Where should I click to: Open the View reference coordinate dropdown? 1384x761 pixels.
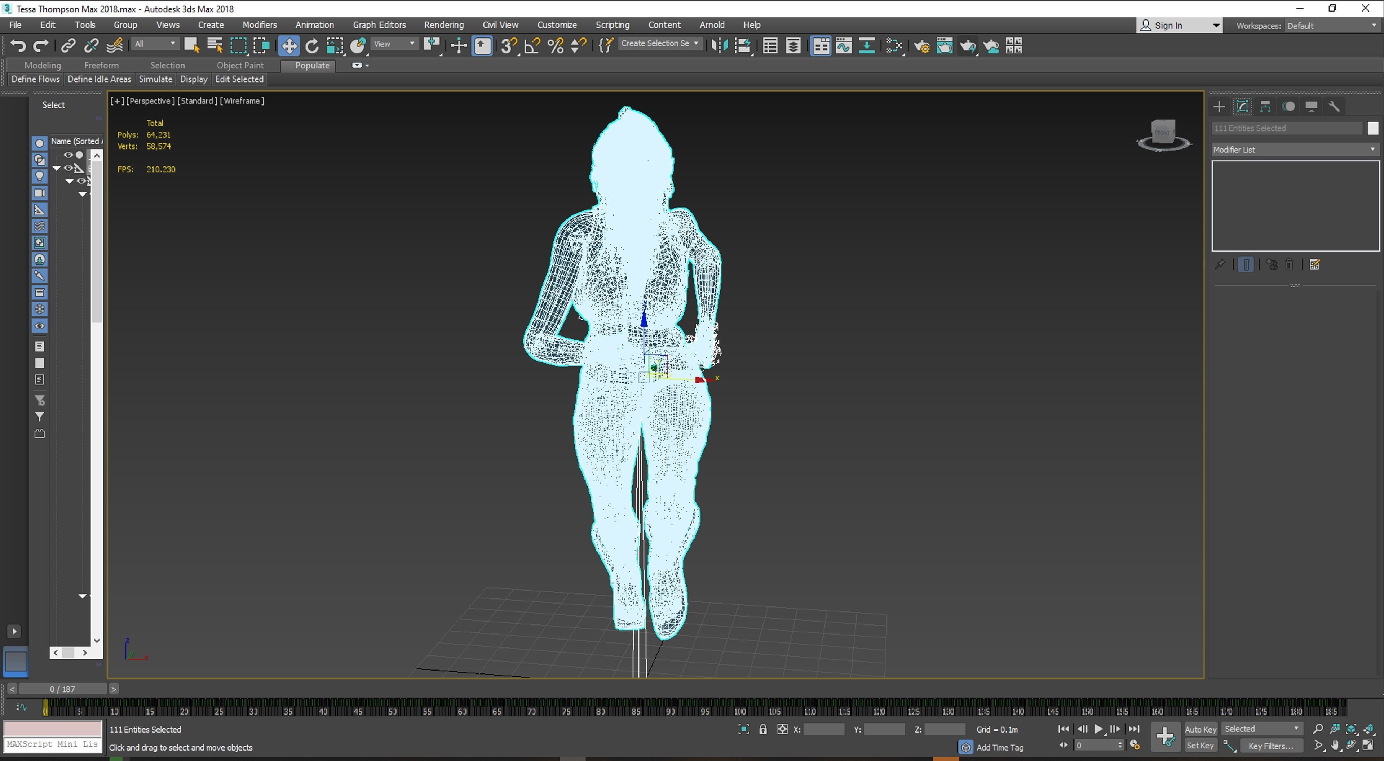coord(395,44)
